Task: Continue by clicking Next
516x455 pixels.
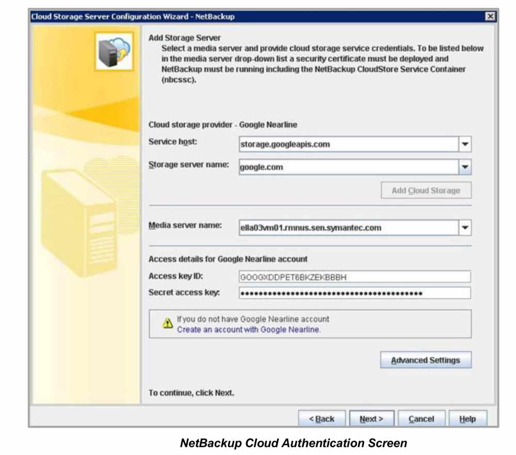Action: (x=372, y=419)
